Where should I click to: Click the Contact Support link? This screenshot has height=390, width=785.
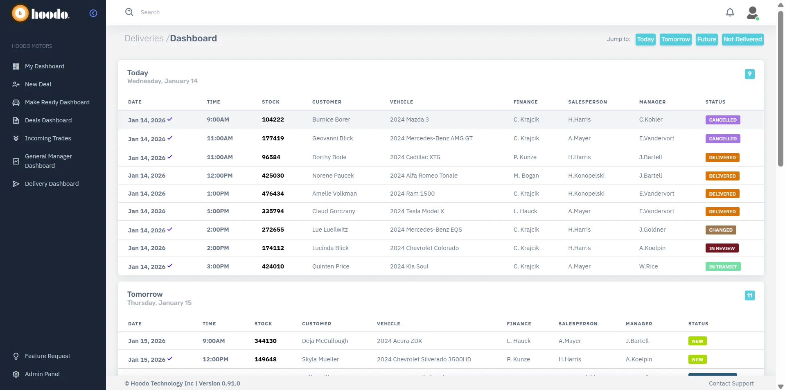point(731,383)
